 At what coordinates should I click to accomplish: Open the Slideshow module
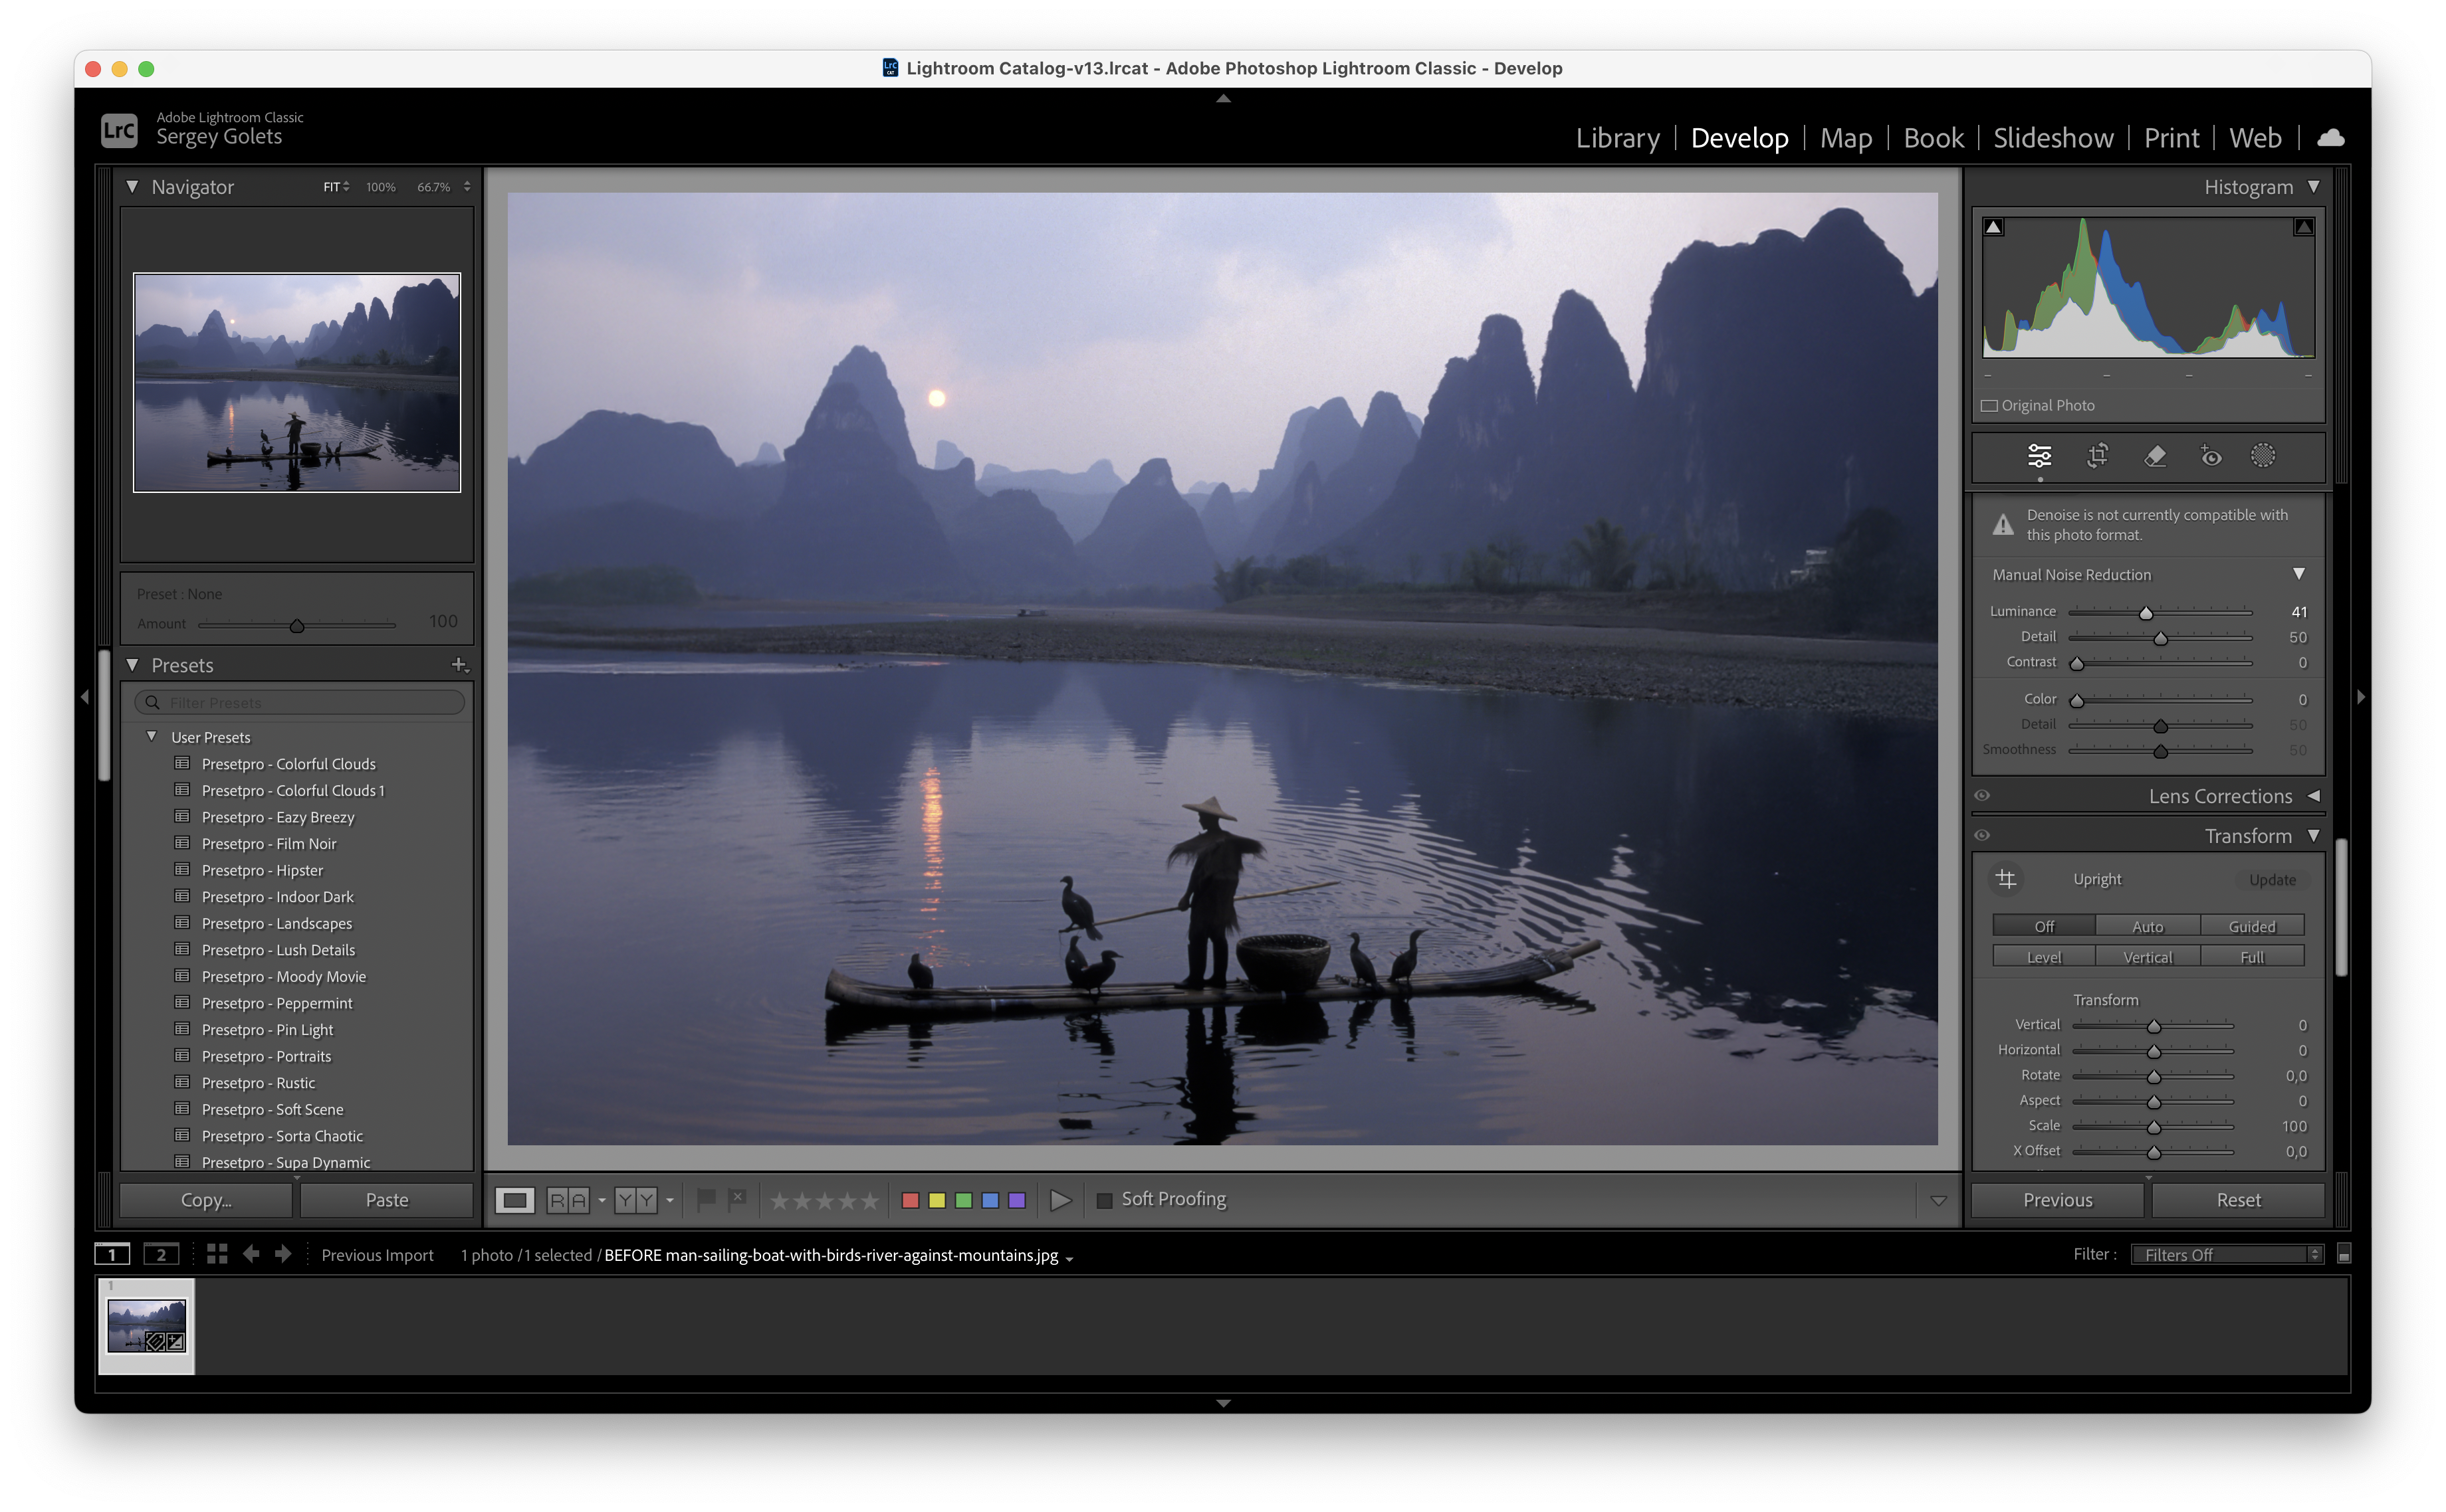tap(2052, 137)
